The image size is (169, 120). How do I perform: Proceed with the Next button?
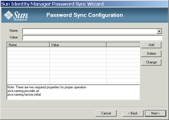click(155, 113)
